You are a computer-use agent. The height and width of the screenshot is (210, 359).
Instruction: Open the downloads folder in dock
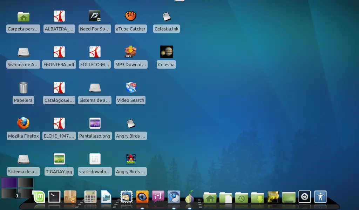(257, 197)
